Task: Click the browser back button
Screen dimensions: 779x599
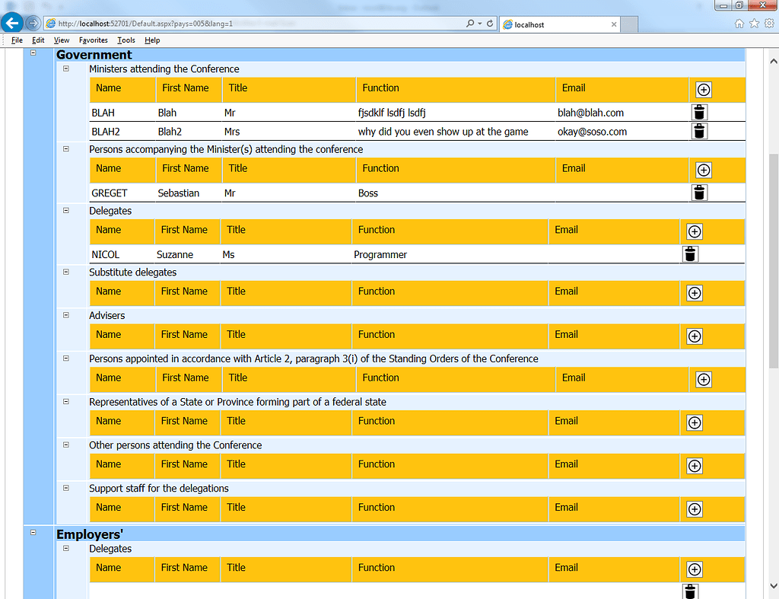Action: coord(11,22)
